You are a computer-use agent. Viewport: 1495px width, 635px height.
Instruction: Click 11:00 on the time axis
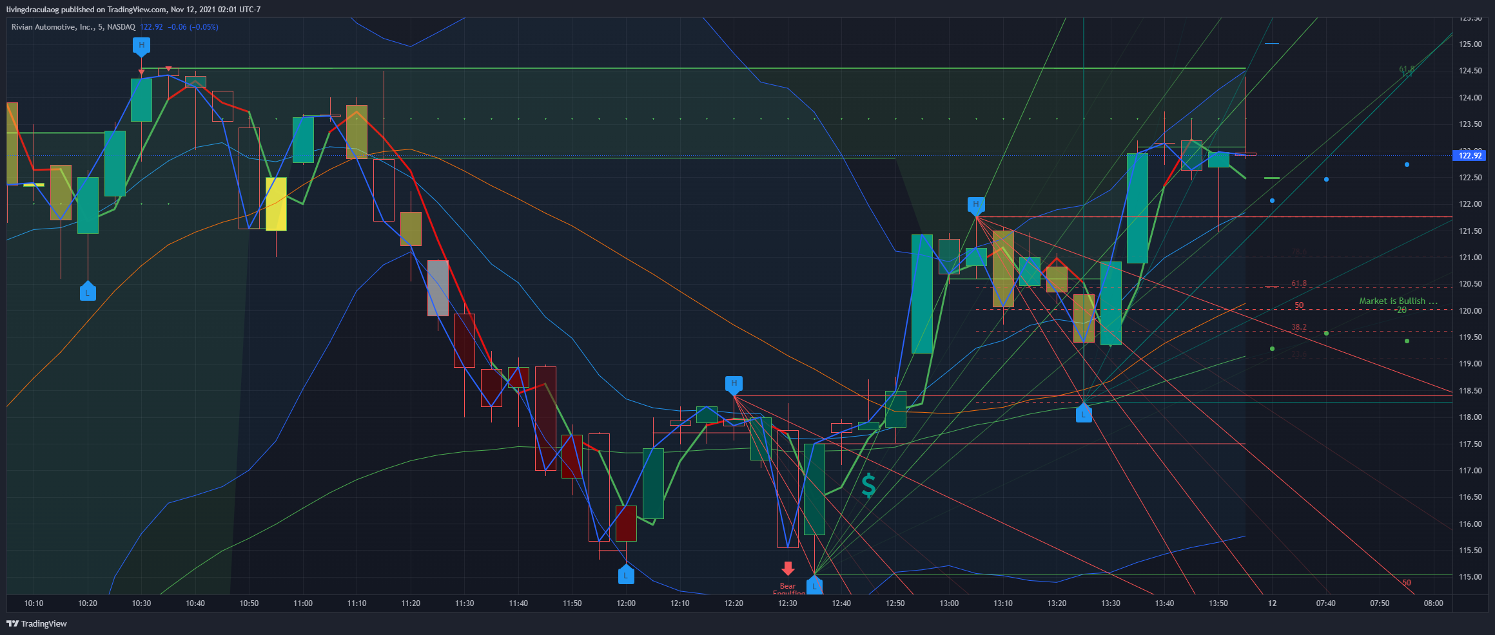[x=303, y=603]
